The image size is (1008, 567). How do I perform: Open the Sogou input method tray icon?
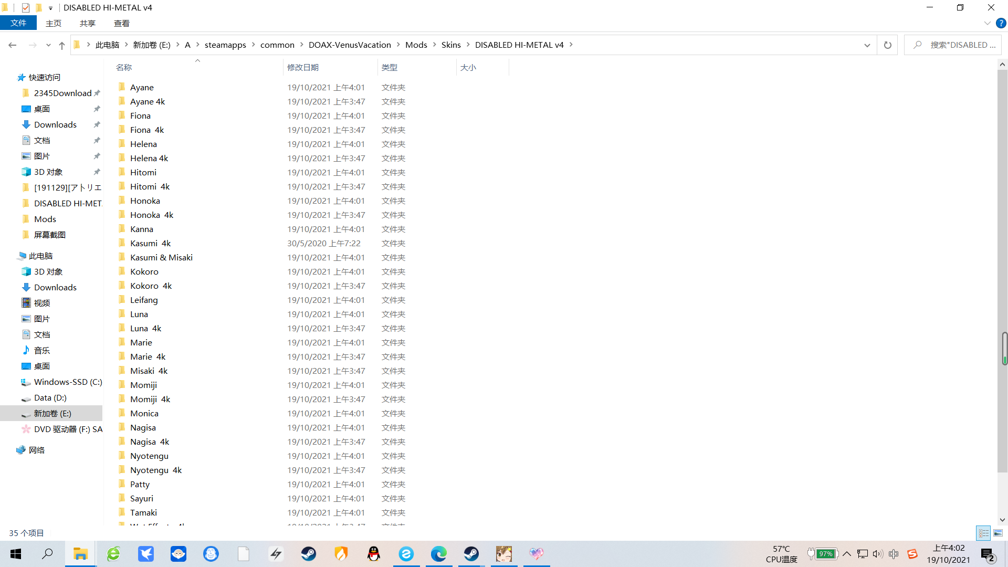coord(912,554)
